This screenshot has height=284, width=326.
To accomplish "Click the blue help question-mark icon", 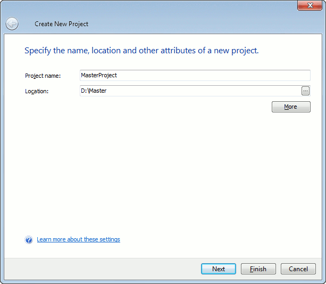I will coord(29,240).
